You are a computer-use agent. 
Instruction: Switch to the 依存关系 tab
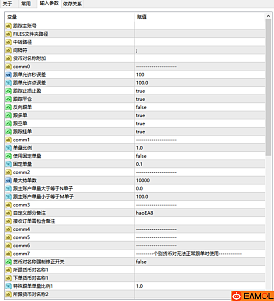point(72,4)
